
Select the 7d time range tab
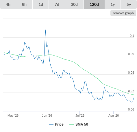click(x=57, y=4)
